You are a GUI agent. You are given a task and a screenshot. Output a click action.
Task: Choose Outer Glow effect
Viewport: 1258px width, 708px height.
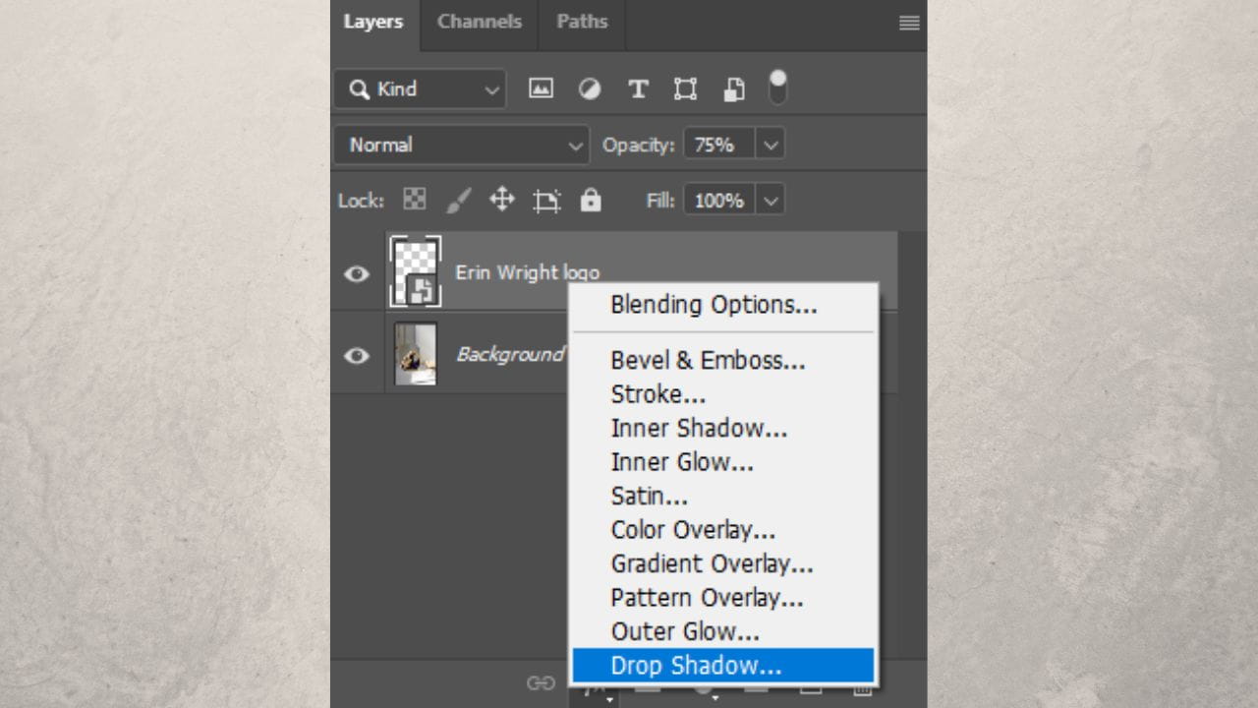point(723,631)
